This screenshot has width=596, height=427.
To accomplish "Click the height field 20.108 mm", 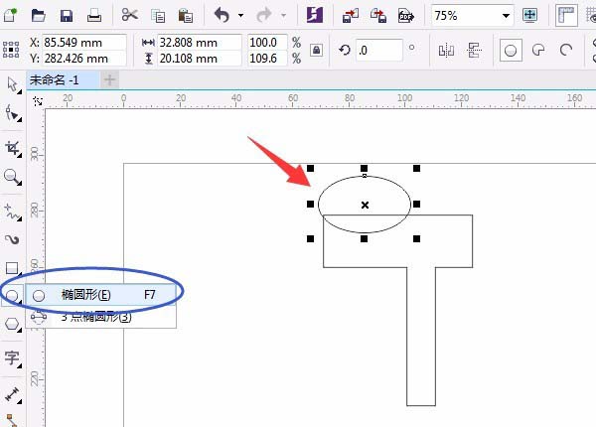I will tap(200, 59).
